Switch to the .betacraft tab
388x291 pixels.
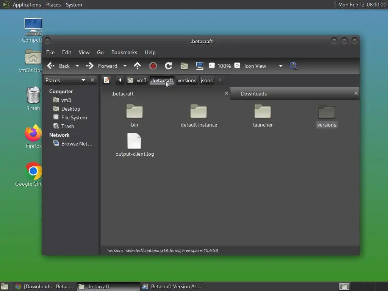coord(165,94)
